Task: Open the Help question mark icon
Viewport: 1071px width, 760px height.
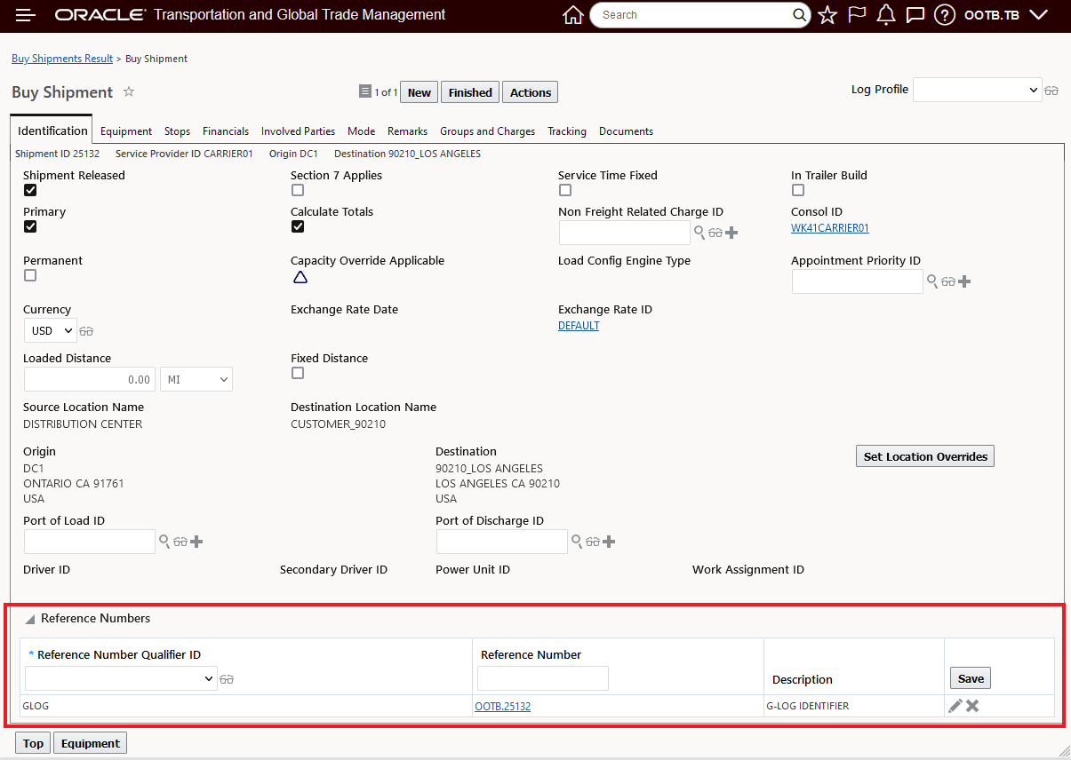Action: (945, 15)
